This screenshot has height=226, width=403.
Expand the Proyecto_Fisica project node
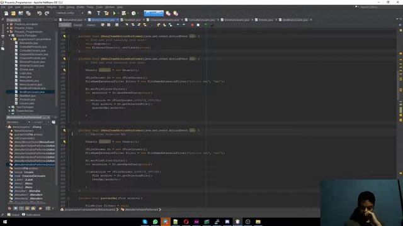(8, 28)
